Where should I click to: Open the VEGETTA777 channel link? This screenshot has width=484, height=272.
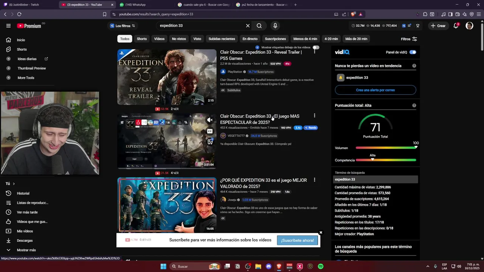point(236,136)
